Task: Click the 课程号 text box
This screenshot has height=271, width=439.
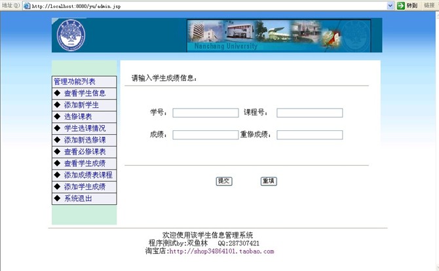Action: 309,113
